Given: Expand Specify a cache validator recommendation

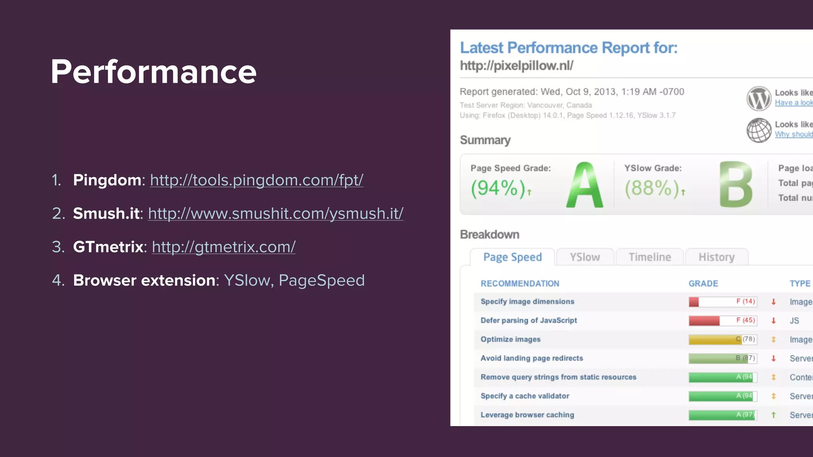Looking at the screenshot, I should 525,396.
